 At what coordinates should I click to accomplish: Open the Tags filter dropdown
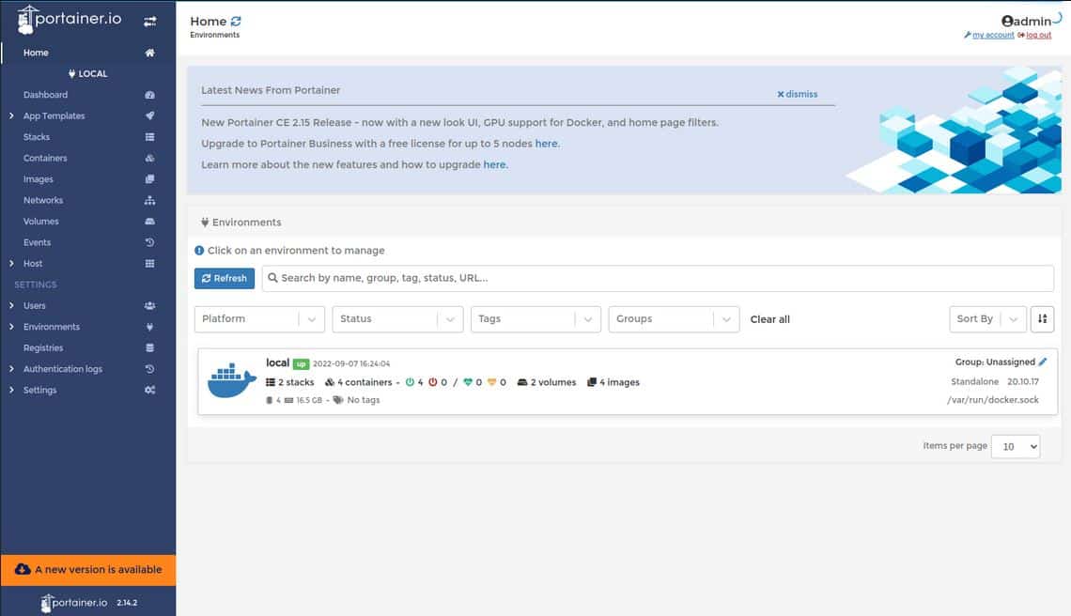pos(535,319)
